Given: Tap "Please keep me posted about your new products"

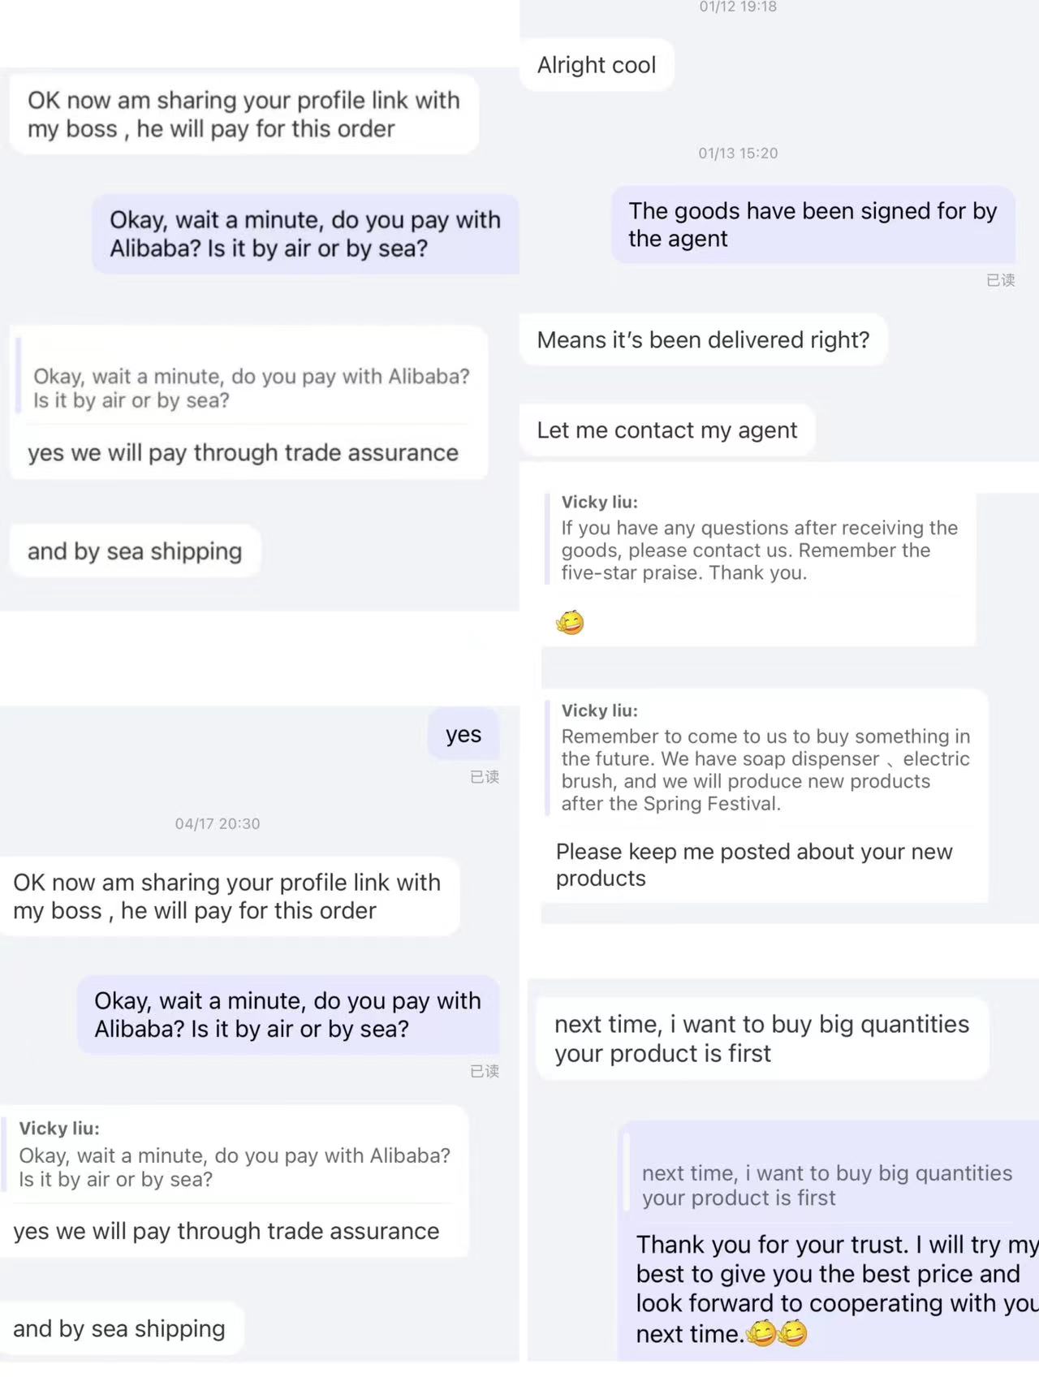Looking at the screenshot, I should coord(753,864).
